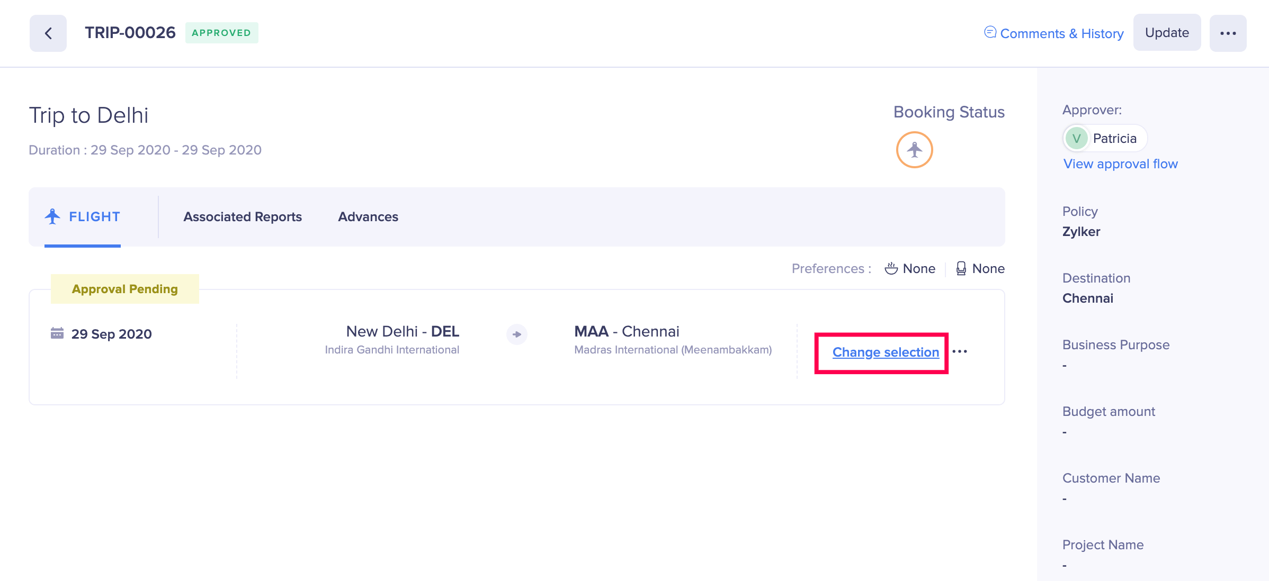Switch to the Advances tab
The image size is (1269, 581).
tap(368, 217)
